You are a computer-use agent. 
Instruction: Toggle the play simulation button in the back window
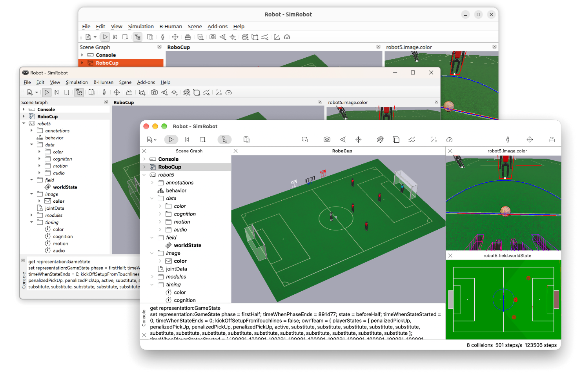[105, 37]
